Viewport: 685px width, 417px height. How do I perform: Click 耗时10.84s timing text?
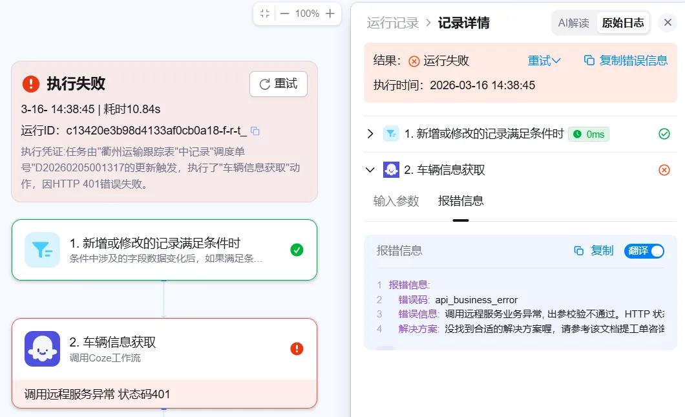[132, 109]
